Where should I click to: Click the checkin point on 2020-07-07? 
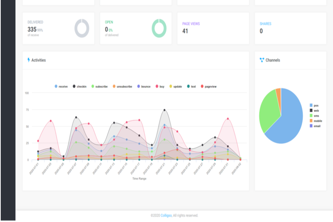76,117
